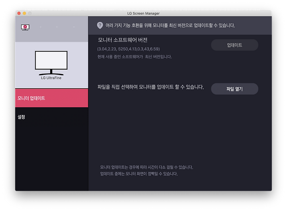Click the monitor update check icon

coord(25,27)
